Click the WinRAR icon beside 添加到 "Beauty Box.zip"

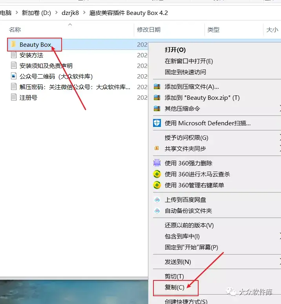157,97
